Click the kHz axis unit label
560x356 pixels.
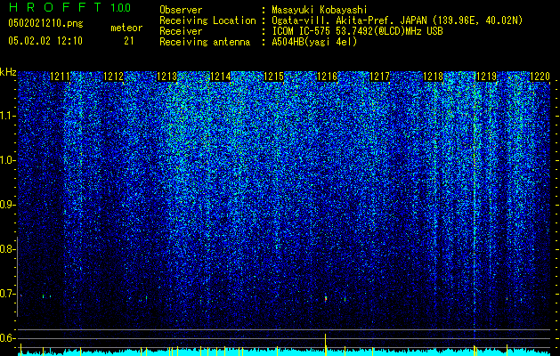8,72
